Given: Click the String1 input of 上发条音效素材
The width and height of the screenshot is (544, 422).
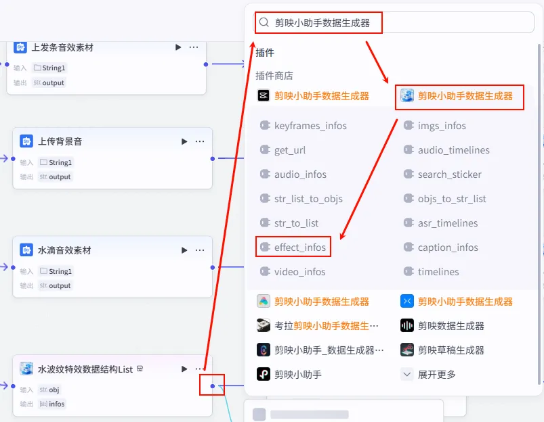Looking at the screenshot, I should click(49, 68).
